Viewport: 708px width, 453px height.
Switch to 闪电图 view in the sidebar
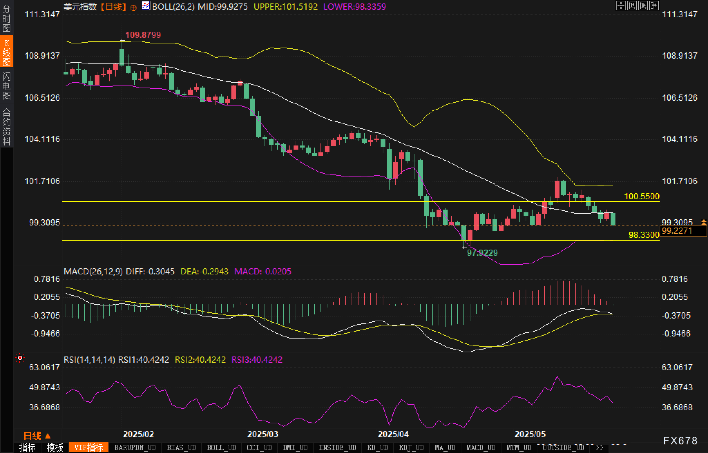pyautogui.click(x=7, y=86)
